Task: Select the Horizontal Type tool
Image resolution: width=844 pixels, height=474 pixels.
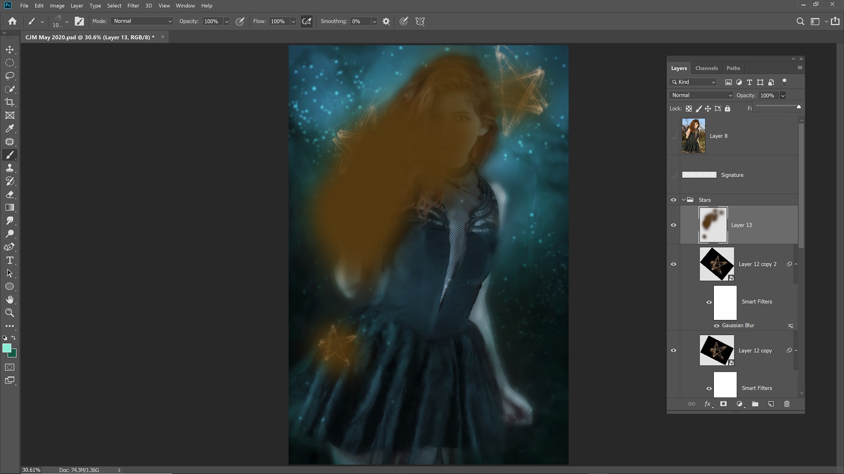Action: [x=9, y=260]
